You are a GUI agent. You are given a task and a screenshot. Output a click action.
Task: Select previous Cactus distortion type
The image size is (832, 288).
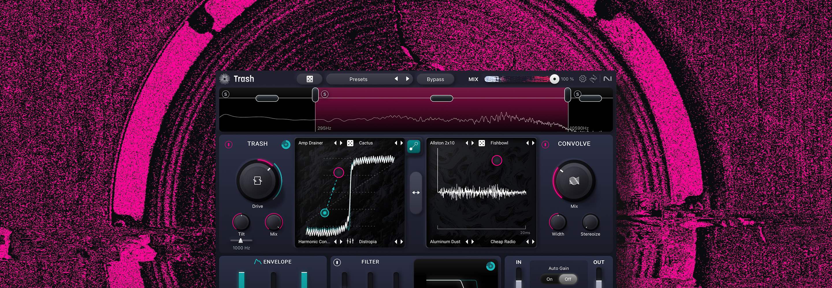(396, 143)
